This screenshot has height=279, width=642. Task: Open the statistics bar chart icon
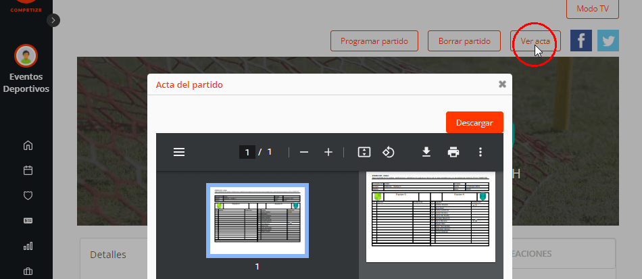click(28, 246)
